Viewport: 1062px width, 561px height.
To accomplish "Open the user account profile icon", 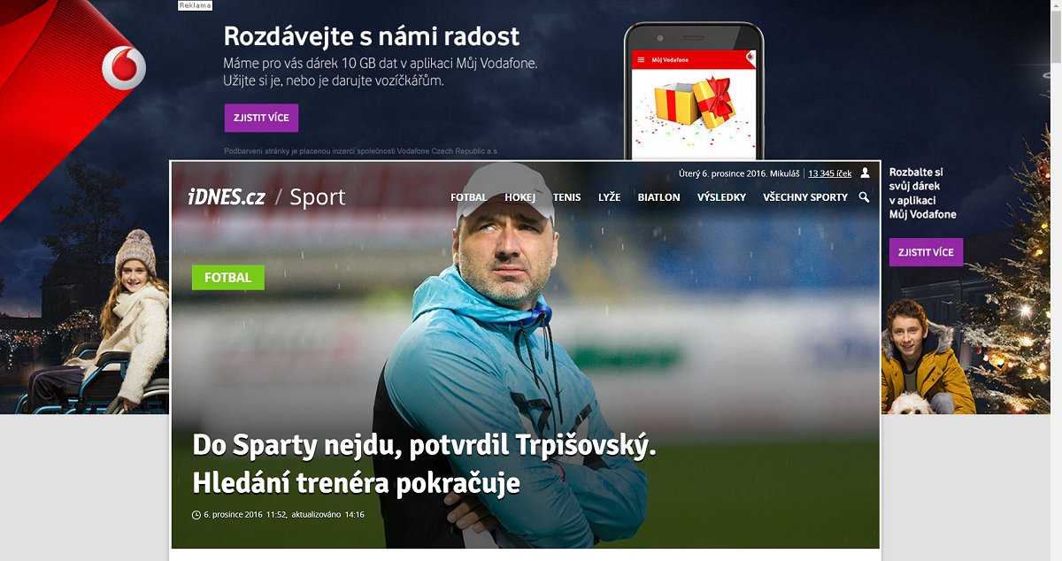I will [x=866, y=173].
